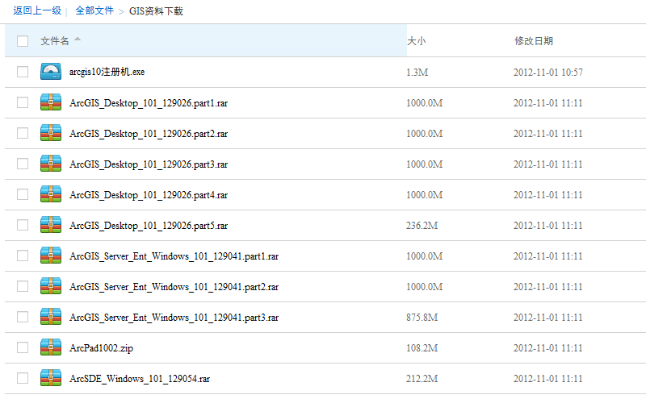Tick checkbox for ArcGIS_Desktop part3.rar
646x399 pixels.
tap(23, 164)
